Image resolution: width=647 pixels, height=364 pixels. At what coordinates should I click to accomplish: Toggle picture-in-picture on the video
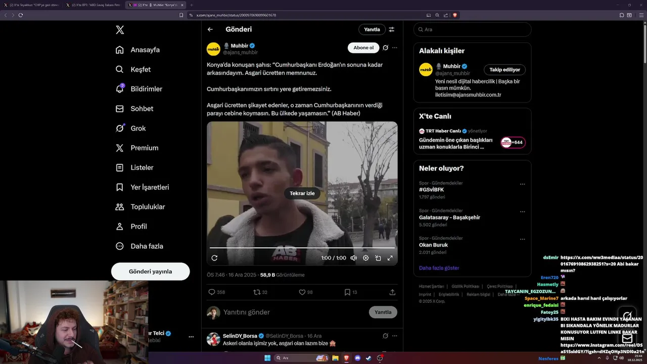[378, 258]
